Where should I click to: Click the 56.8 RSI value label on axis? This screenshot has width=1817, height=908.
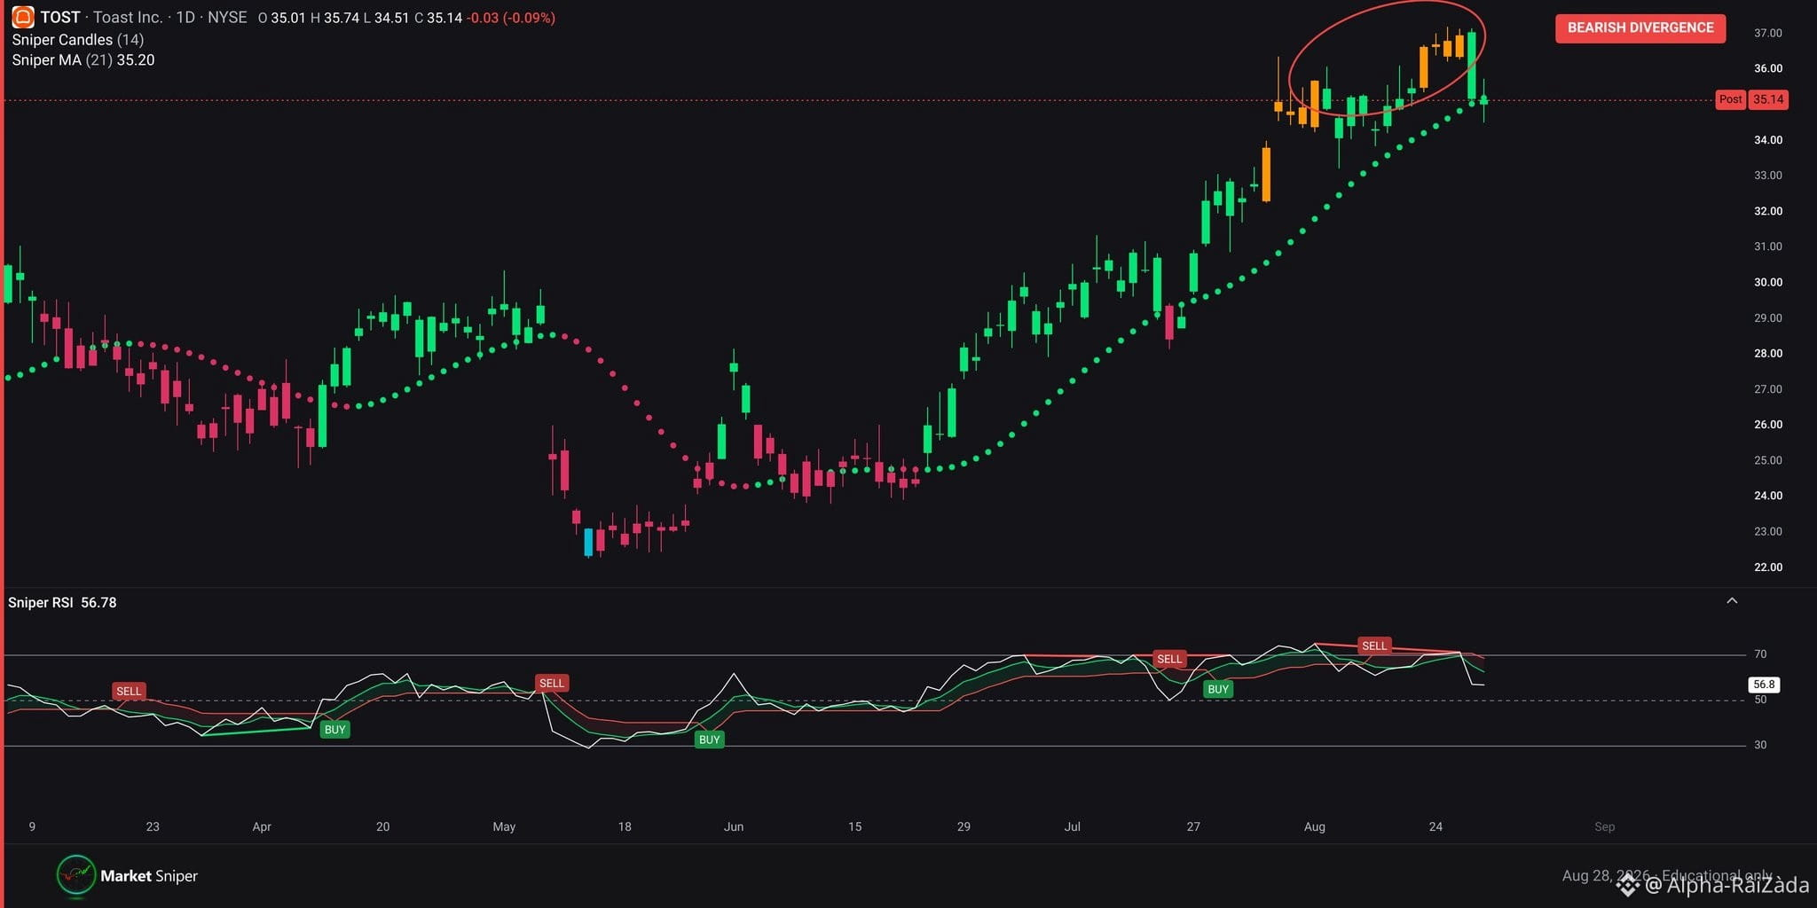[x=1764, y=685]
